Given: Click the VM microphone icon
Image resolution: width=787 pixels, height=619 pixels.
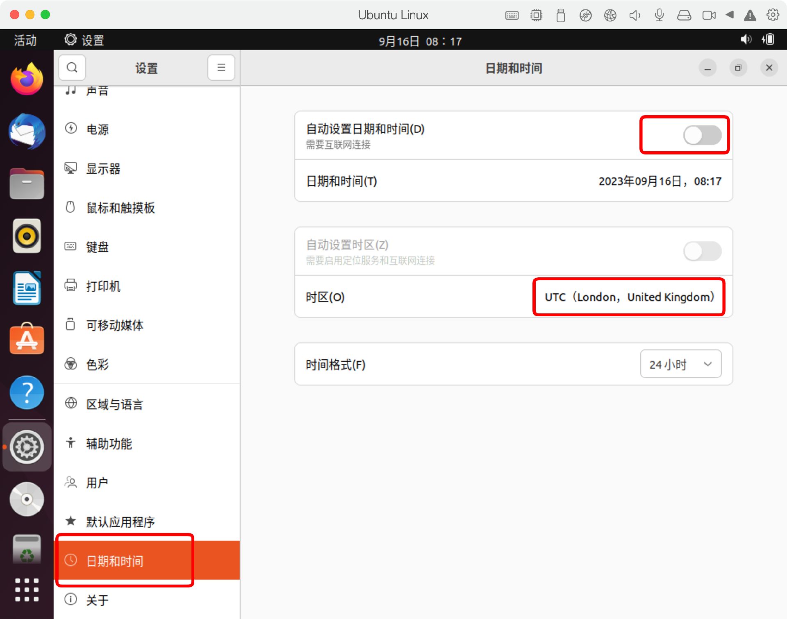Looking at the screenshot, I should [x=659, y=16].
